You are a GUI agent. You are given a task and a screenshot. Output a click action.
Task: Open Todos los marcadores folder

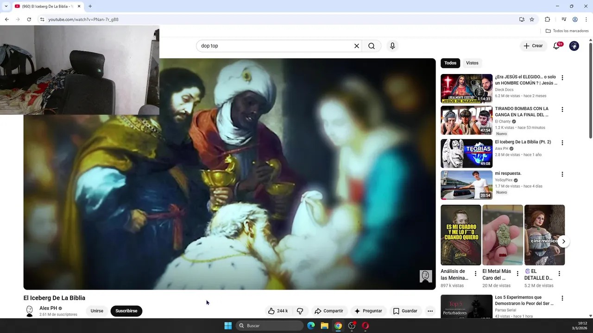pos(567,31)
